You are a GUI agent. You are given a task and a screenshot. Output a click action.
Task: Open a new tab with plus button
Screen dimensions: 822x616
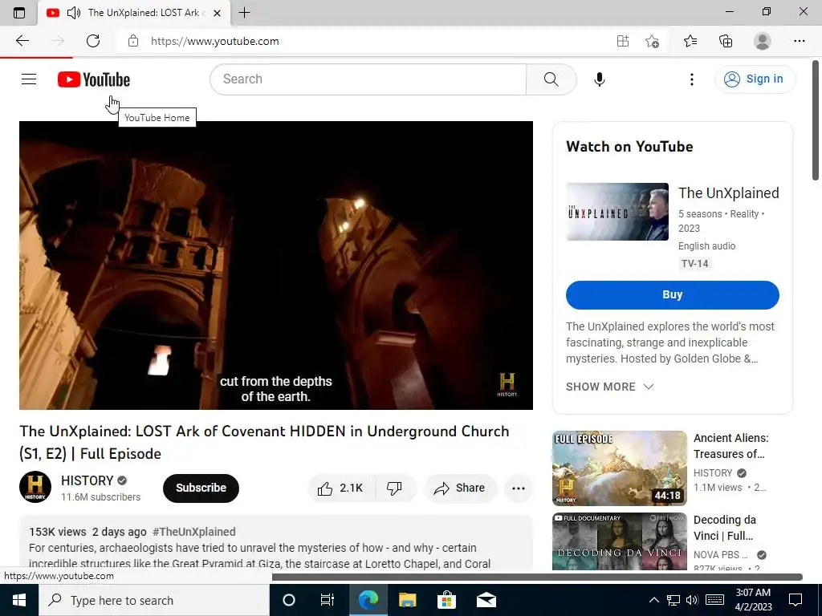[x=244, y=13]
